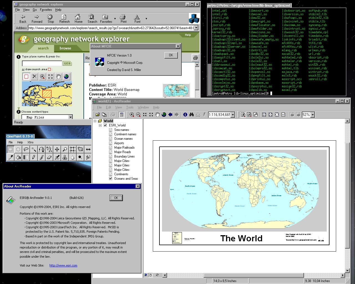Click the place name input field

click(x=42, y=63)
